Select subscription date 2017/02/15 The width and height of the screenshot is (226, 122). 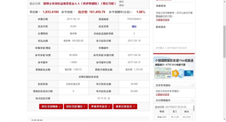point(73,19)
